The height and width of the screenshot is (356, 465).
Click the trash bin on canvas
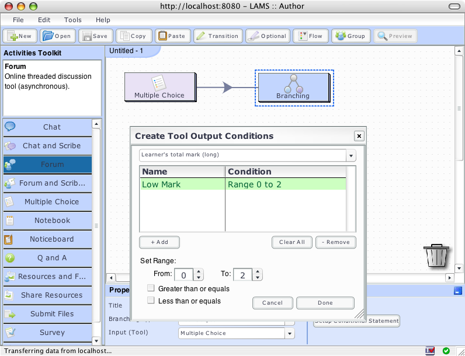point(436,256)
